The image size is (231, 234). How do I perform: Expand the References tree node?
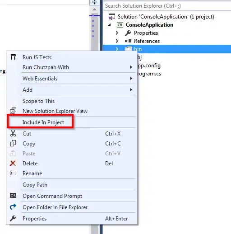(117, 41)
